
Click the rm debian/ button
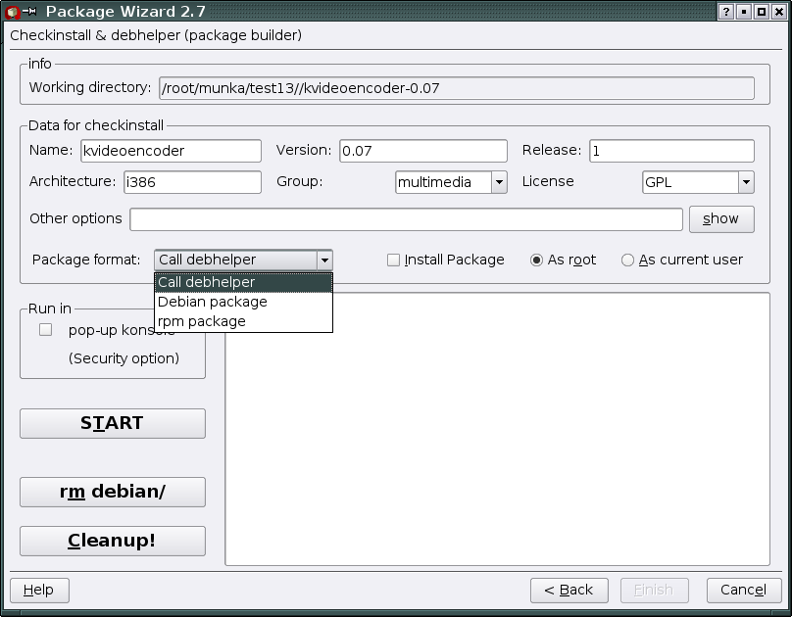[x=113, y=492]
